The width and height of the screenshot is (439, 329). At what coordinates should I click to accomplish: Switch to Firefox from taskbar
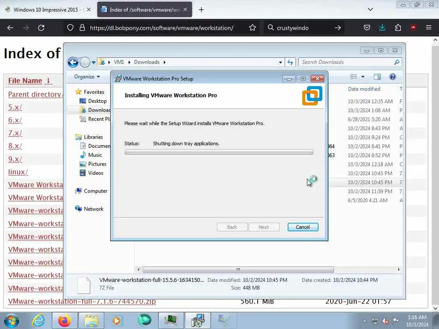pyautogui.click(x=65, y=320)
